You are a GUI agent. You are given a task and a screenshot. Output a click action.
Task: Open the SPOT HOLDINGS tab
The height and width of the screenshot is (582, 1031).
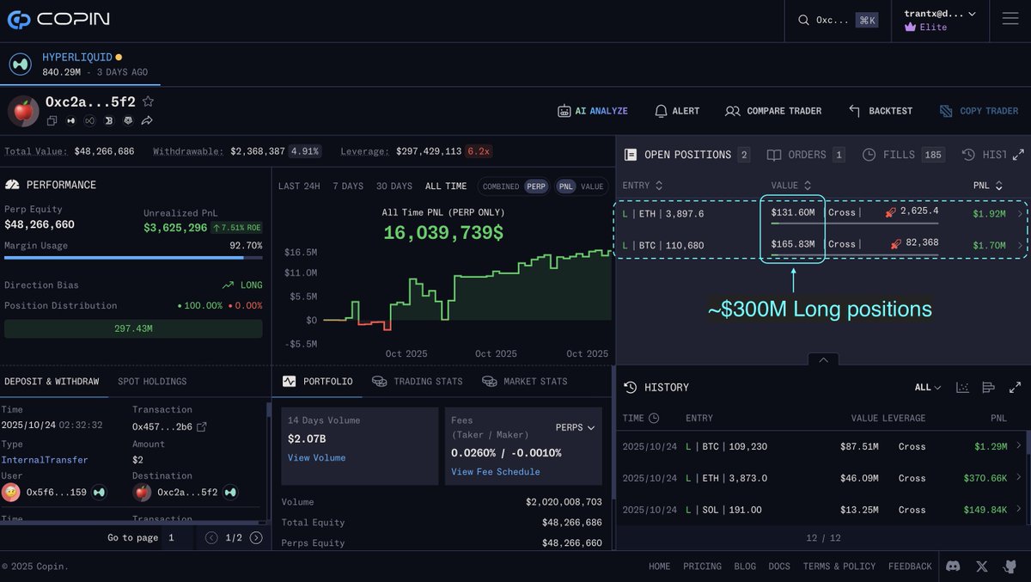coord(152,382)
